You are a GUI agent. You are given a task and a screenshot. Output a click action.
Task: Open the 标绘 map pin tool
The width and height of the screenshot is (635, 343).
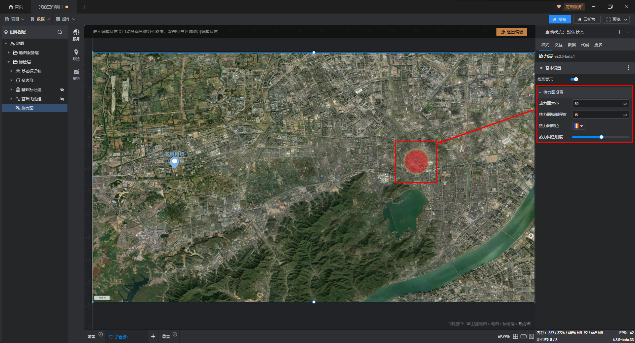point(76,52)
